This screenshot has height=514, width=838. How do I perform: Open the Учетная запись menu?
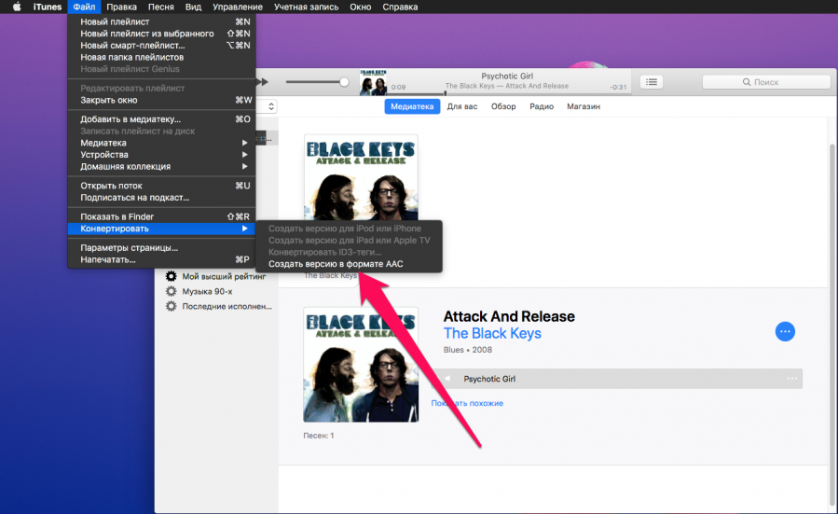(306, 7)
